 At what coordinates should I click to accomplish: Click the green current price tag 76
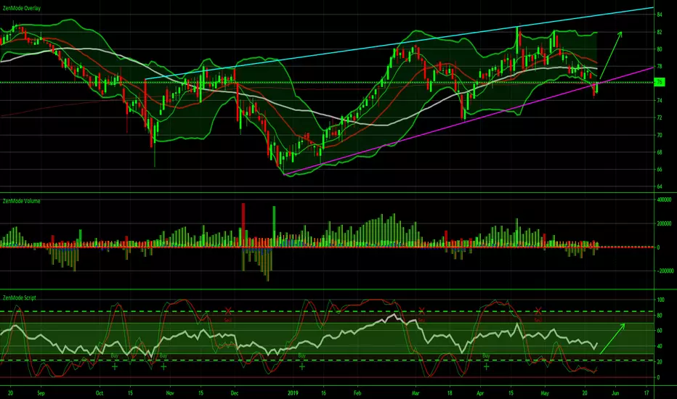point(660,83)
